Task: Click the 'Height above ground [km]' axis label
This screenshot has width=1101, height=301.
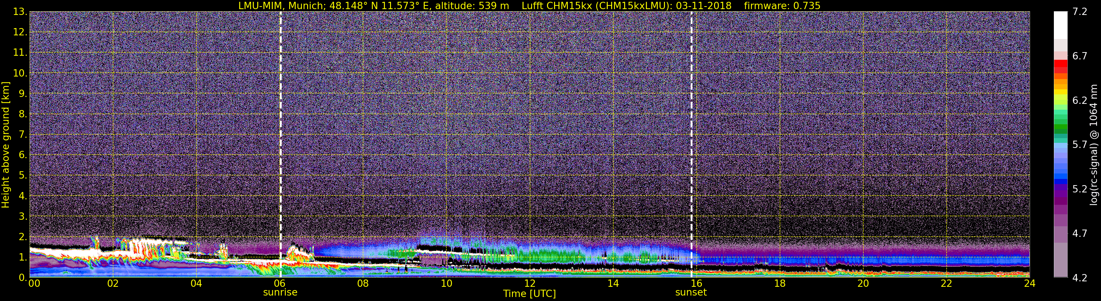Action: [5, 145]
